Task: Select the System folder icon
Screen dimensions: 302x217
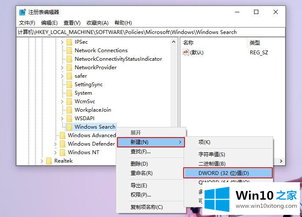Action: [69, 93]
